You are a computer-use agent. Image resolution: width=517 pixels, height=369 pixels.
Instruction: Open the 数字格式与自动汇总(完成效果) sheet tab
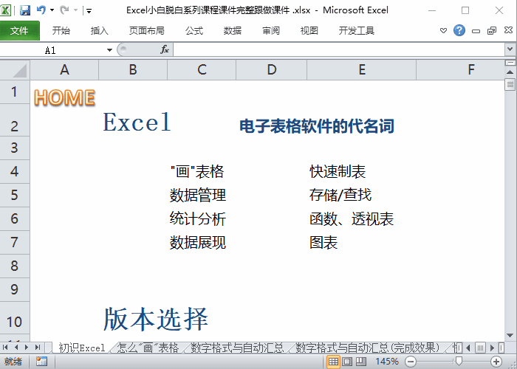point(368,348)
